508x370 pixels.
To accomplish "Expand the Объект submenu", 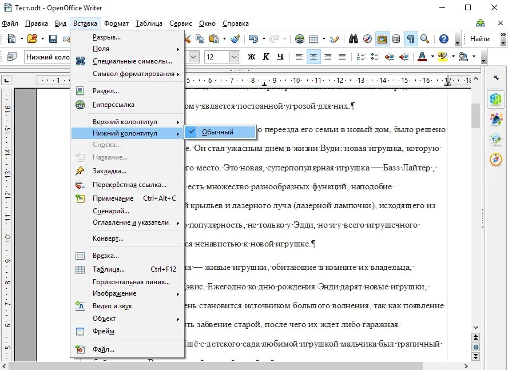I will (x=128, y=319).
